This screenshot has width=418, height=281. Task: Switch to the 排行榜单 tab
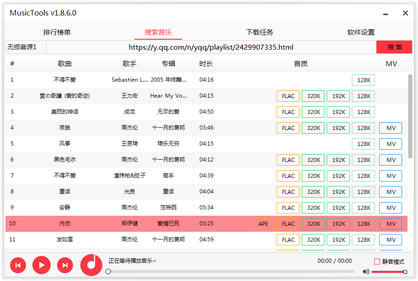(57, 32)
